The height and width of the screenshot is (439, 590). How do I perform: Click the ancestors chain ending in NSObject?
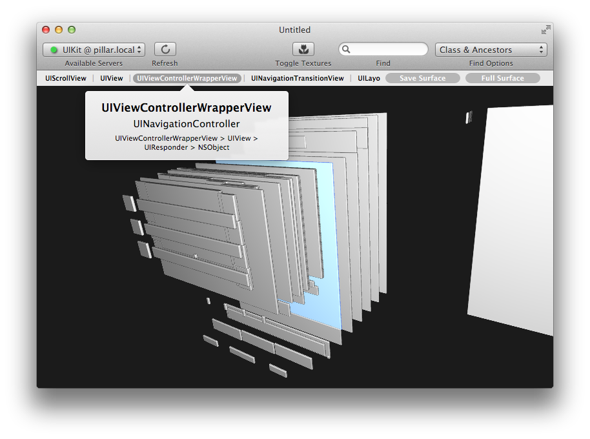click(187, 143)
